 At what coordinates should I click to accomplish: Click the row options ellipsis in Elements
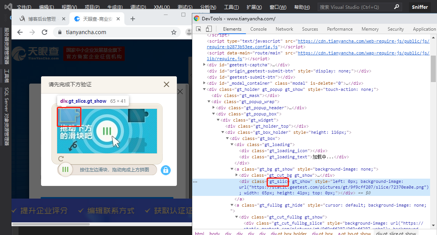click(195, 182)
